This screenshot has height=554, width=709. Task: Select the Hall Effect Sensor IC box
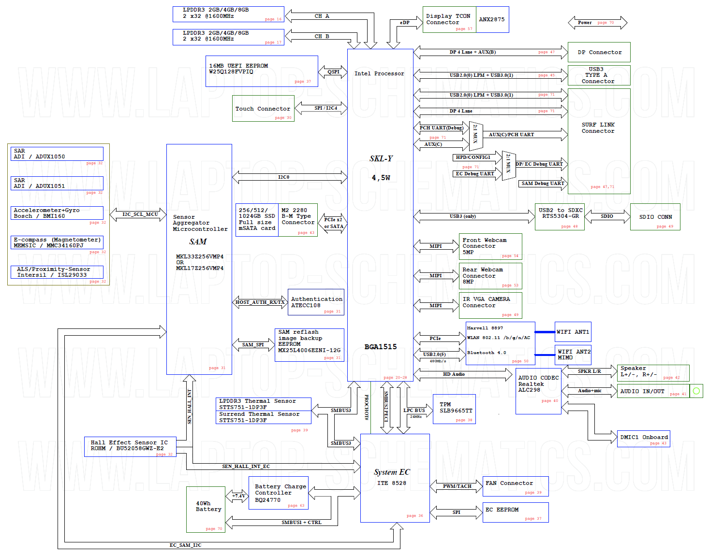[x=129, y=446]
